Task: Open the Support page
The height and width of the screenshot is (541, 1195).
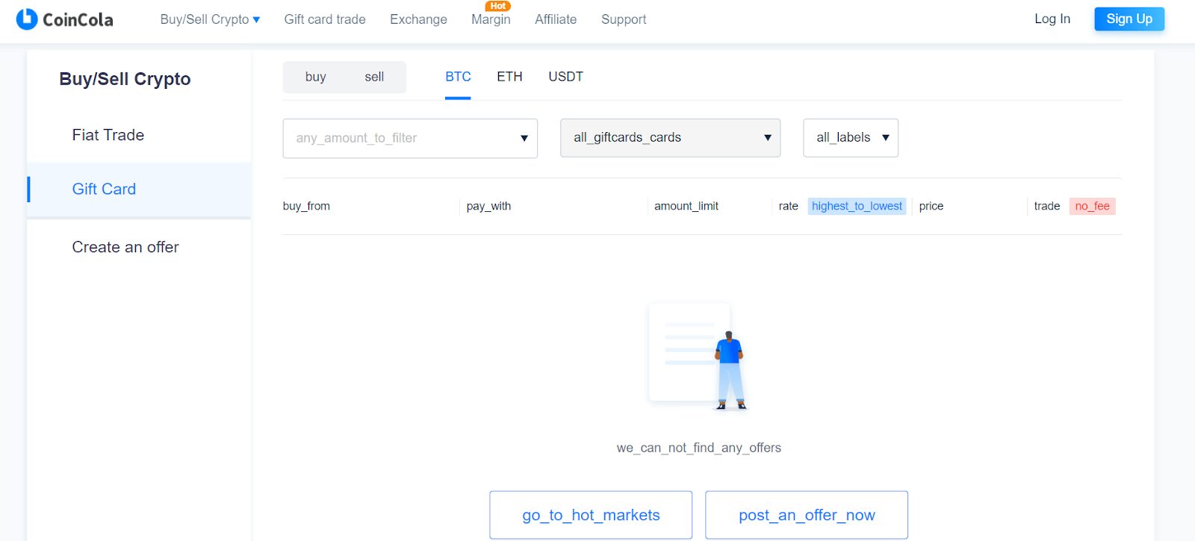Action: point(624,19)
